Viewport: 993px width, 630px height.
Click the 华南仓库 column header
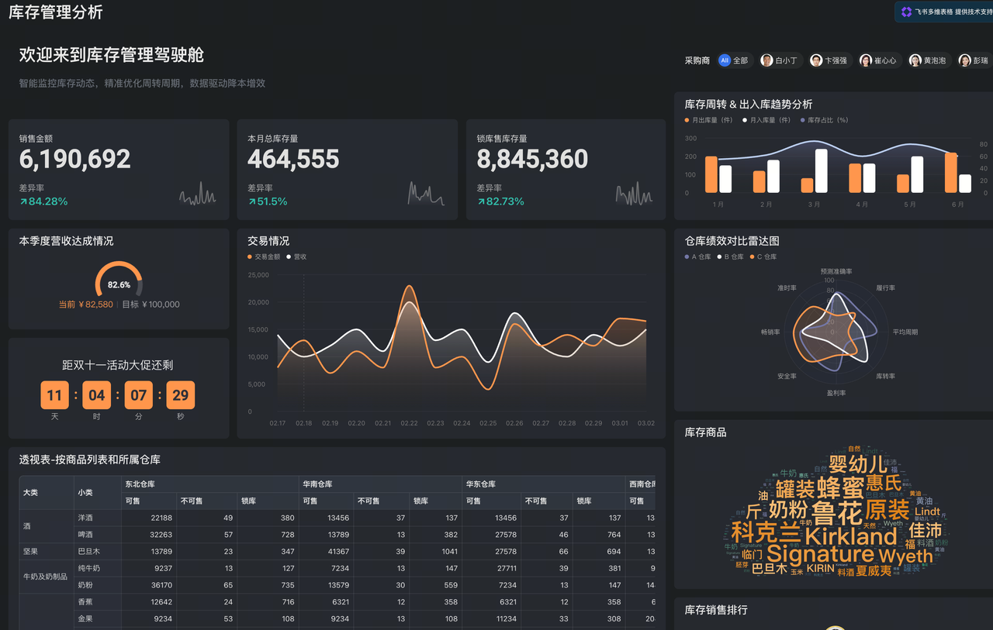click(320, 484)
